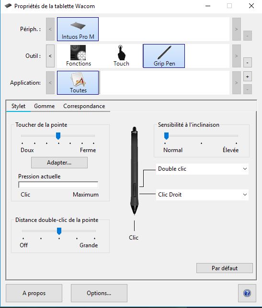Open the Correspondance tab

pyautogui.click(x=84, y=106)
